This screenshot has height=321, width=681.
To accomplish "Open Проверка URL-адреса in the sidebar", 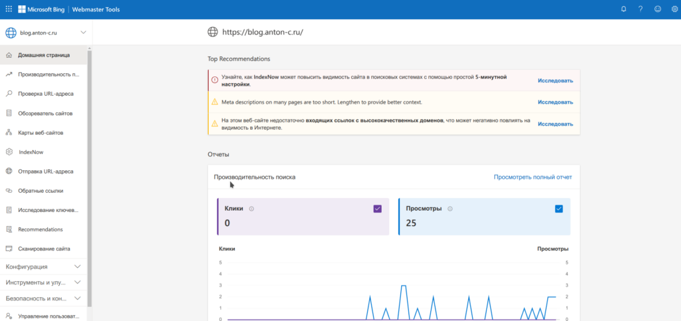I will coord(45,94).
